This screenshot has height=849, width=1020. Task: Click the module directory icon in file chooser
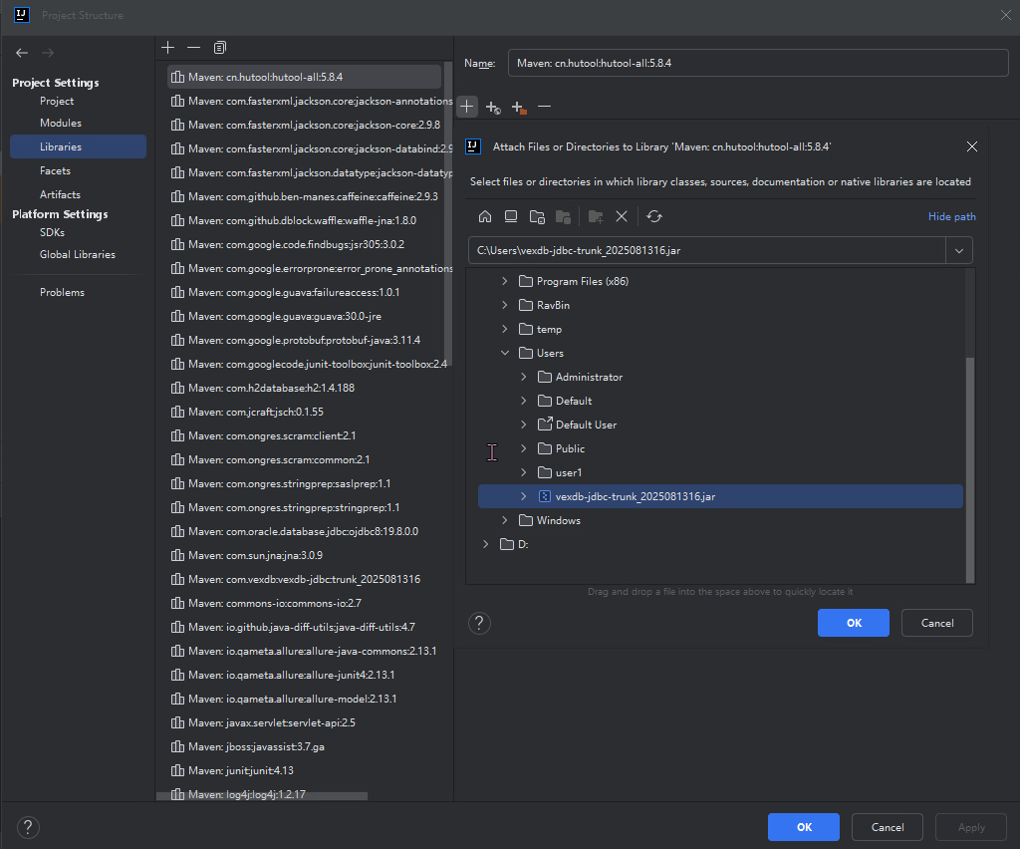(x=564, y=216)
